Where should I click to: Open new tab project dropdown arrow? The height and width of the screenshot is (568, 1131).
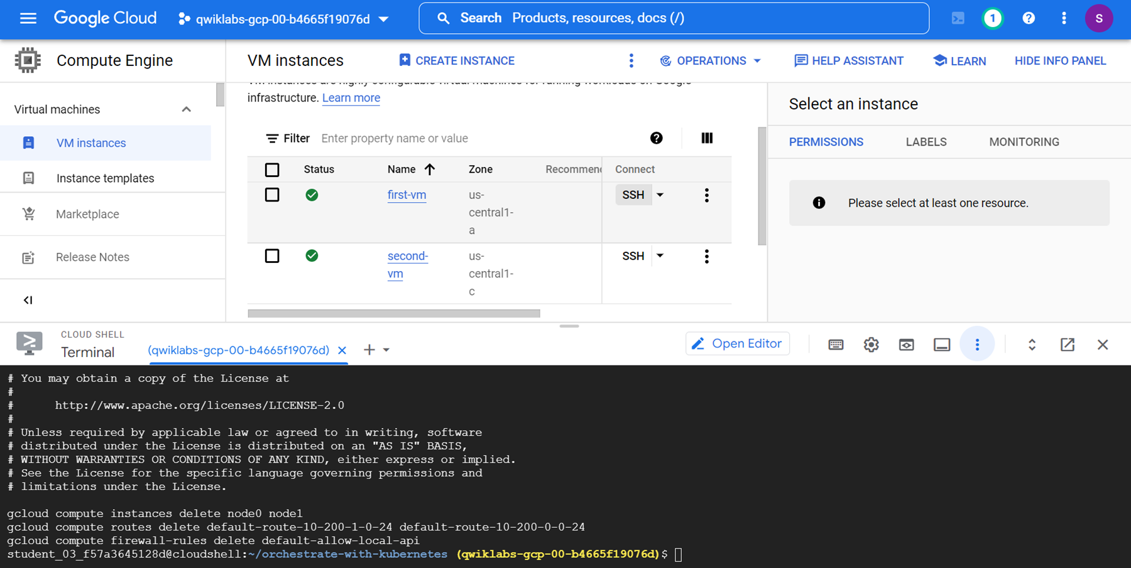point(386,350)
